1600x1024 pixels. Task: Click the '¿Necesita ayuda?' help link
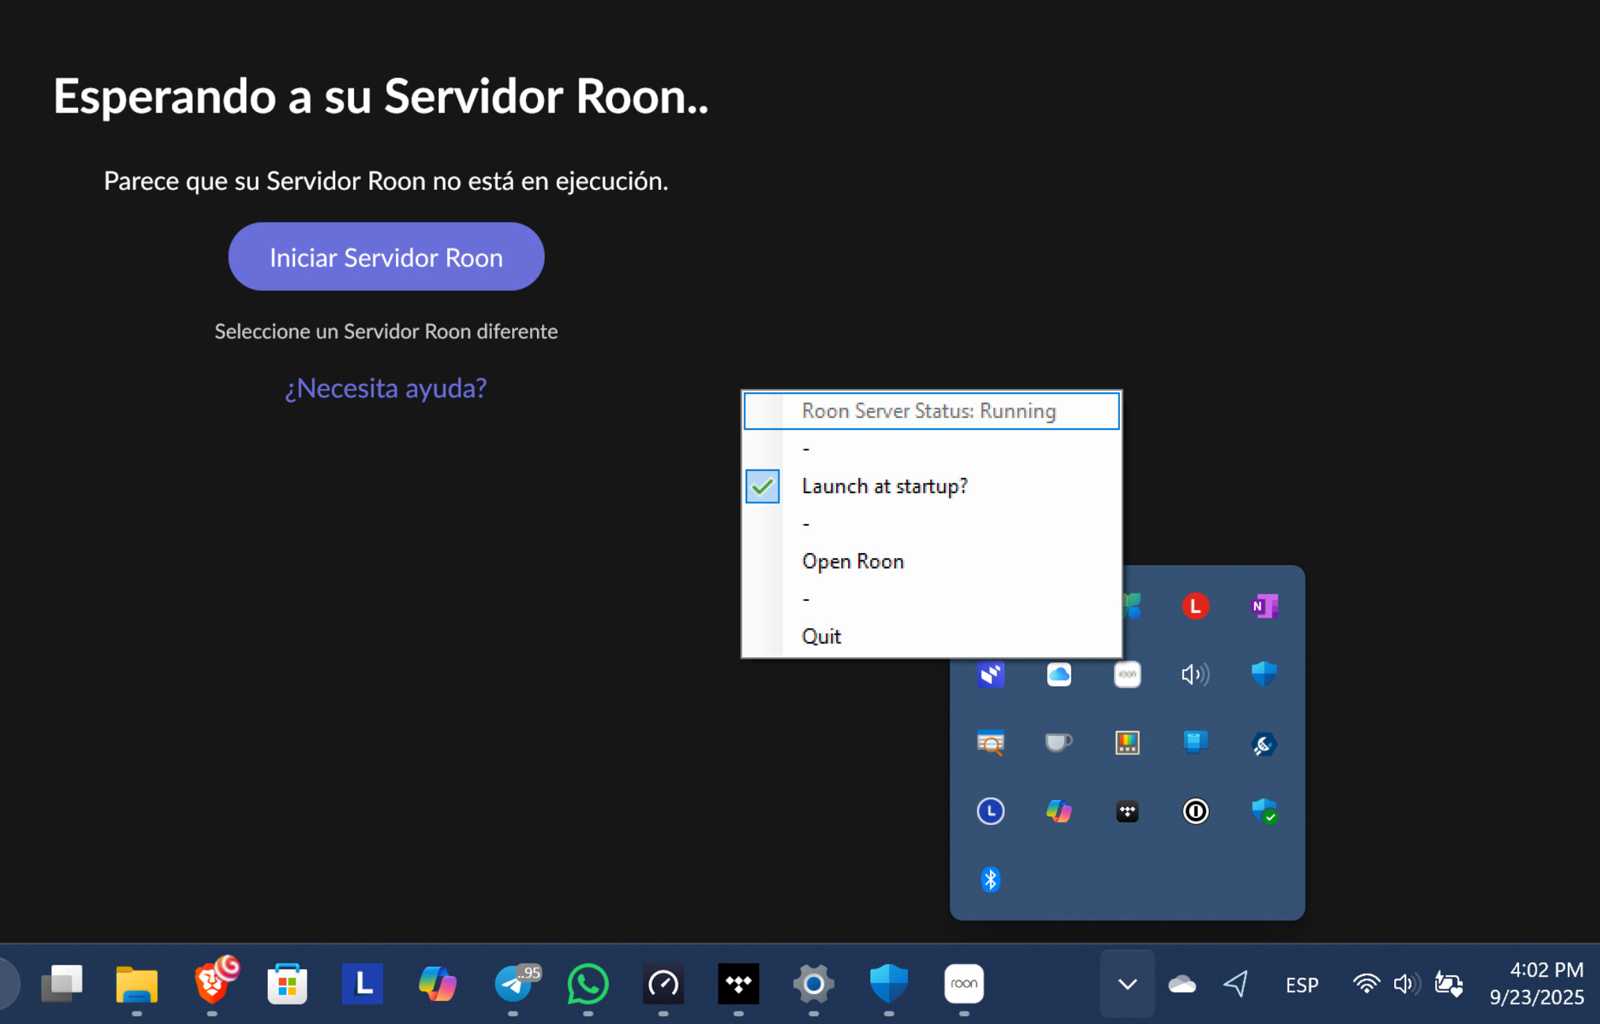(385, 387)
